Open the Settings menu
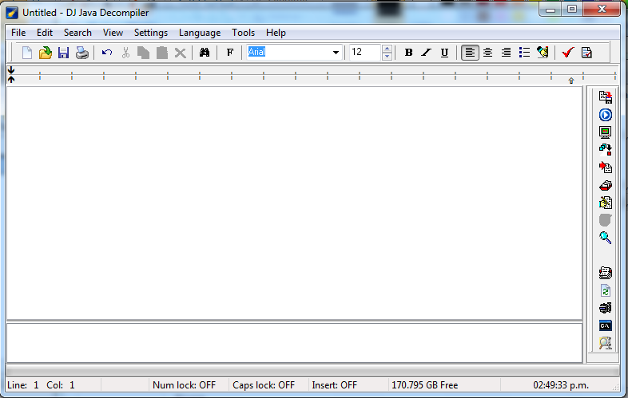Screen dimensions: 628x398 pos(150,33)
